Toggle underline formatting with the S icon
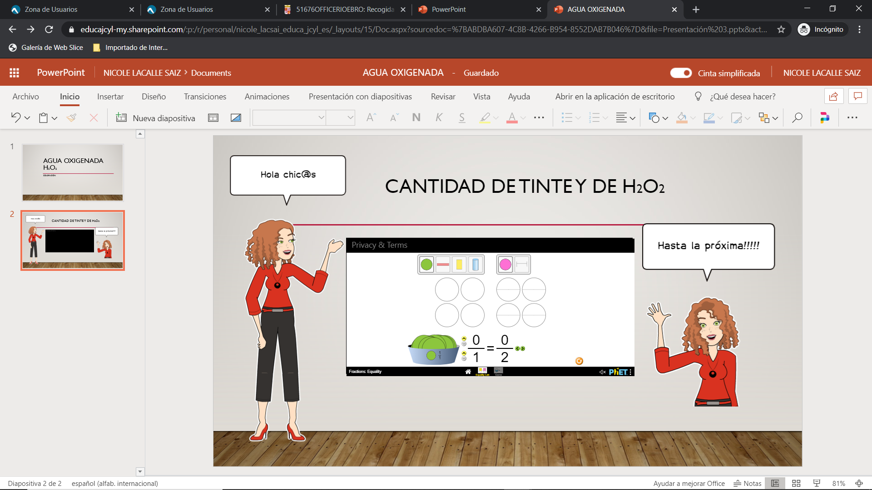The width and height of the screenshot is (872, 490). point(461,118)
